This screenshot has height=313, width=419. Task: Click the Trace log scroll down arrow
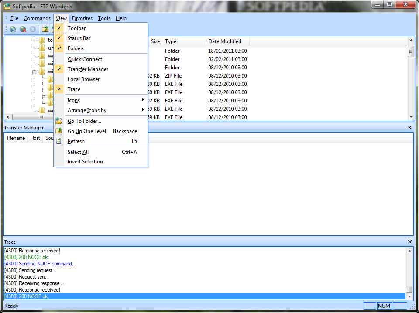point(409,296)
